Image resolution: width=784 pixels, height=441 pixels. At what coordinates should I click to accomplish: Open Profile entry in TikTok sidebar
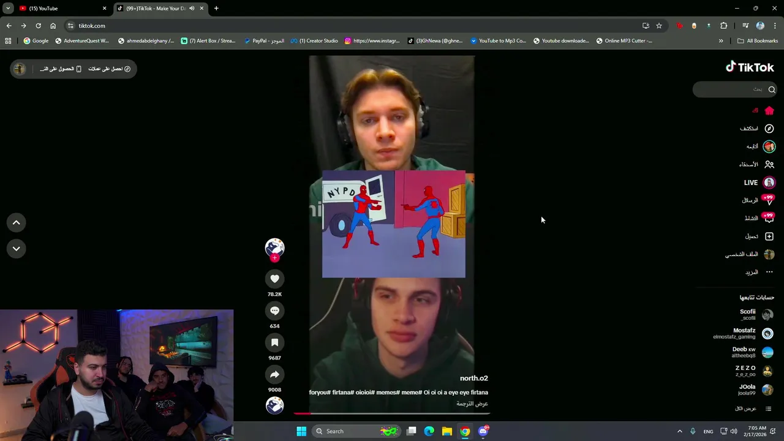click(750, 254)
